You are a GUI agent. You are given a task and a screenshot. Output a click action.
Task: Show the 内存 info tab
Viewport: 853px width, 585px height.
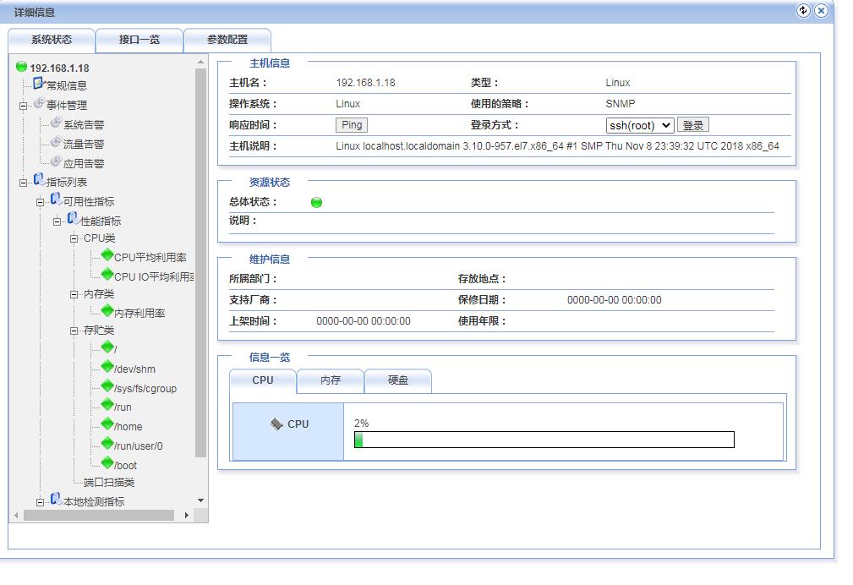click(x=331, y=380)
